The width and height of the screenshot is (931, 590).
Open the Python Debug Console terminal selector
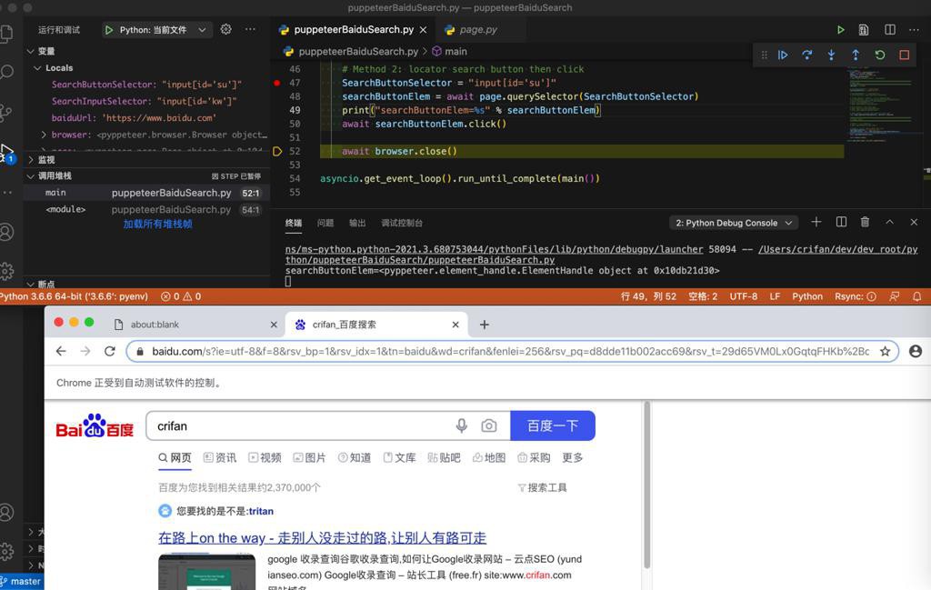point(734,223)
